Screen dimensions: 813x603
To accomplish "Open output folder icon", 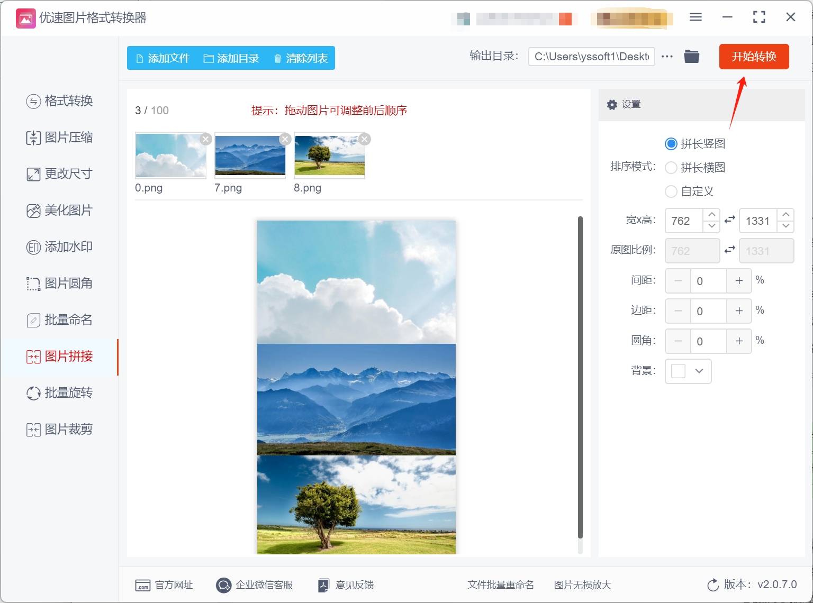I will 692,56.
